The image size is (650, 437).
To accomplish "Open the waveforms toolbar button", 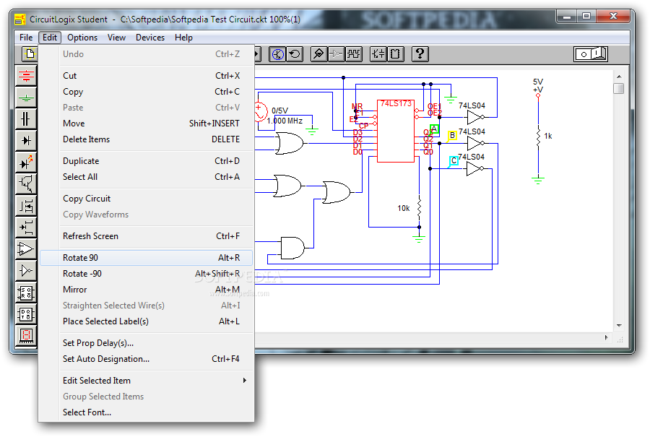I will coord(353,54).
